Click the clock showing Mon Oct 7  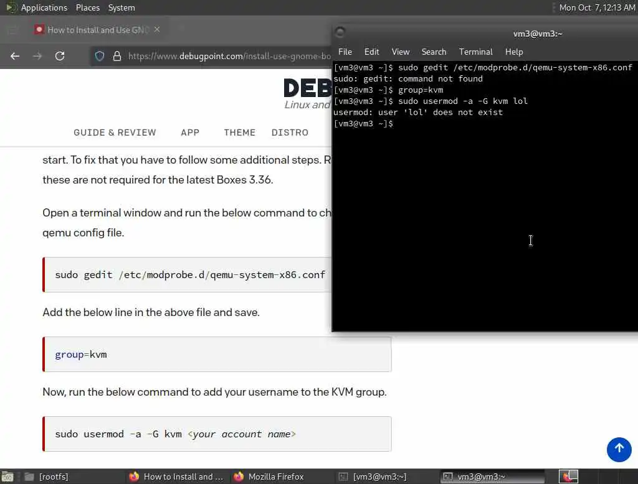click(596, 7)
